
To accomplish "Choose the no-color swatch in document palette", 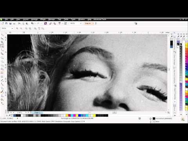I will click(x=12, y=116).
